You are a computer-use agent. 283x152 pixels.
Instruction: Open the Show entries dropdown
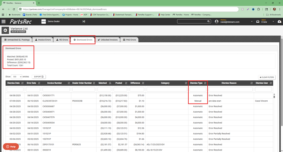pyautogui.click(x=17, y=77)
